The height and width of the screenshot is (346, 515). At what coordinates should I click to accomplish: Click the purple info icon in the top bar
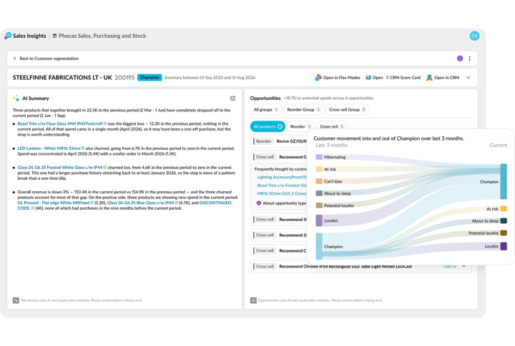click(x=460, y=58)
